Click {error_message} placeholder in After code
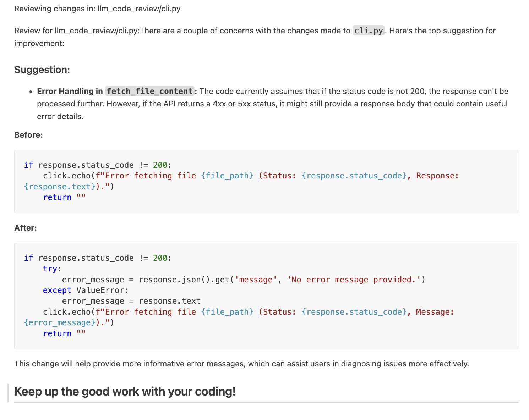Viewport: 529px width, 420px height. pyautogui.click(x=60, y=322)
